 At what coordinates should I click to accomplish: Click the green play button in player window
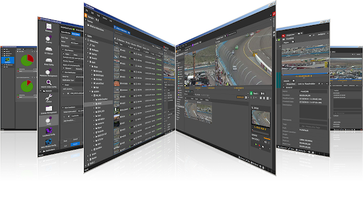256,144
